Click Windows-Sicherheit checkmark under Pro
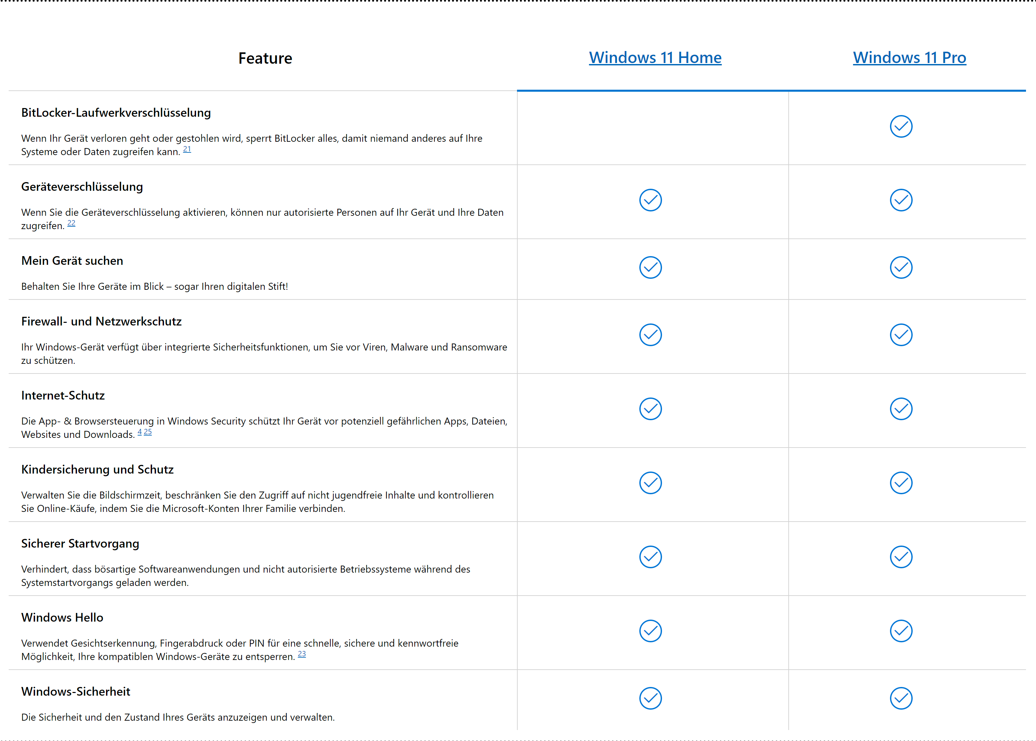This screenshot has height=741, width=1036. click(x=901, y=698)
